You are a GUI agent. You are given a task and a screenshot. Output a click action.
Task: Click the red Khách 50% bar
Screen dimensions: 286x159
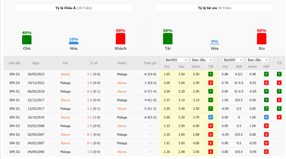coord(121,39)
